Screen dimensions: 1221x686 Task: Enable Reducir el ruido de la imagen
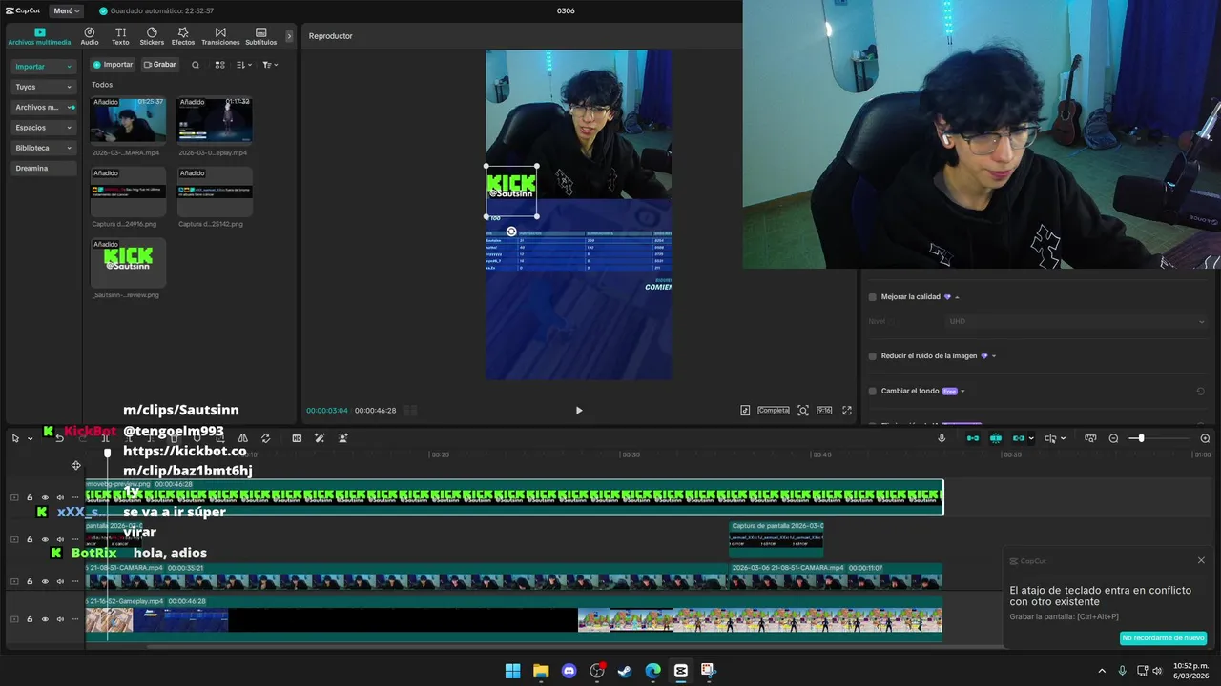point(872,356)
